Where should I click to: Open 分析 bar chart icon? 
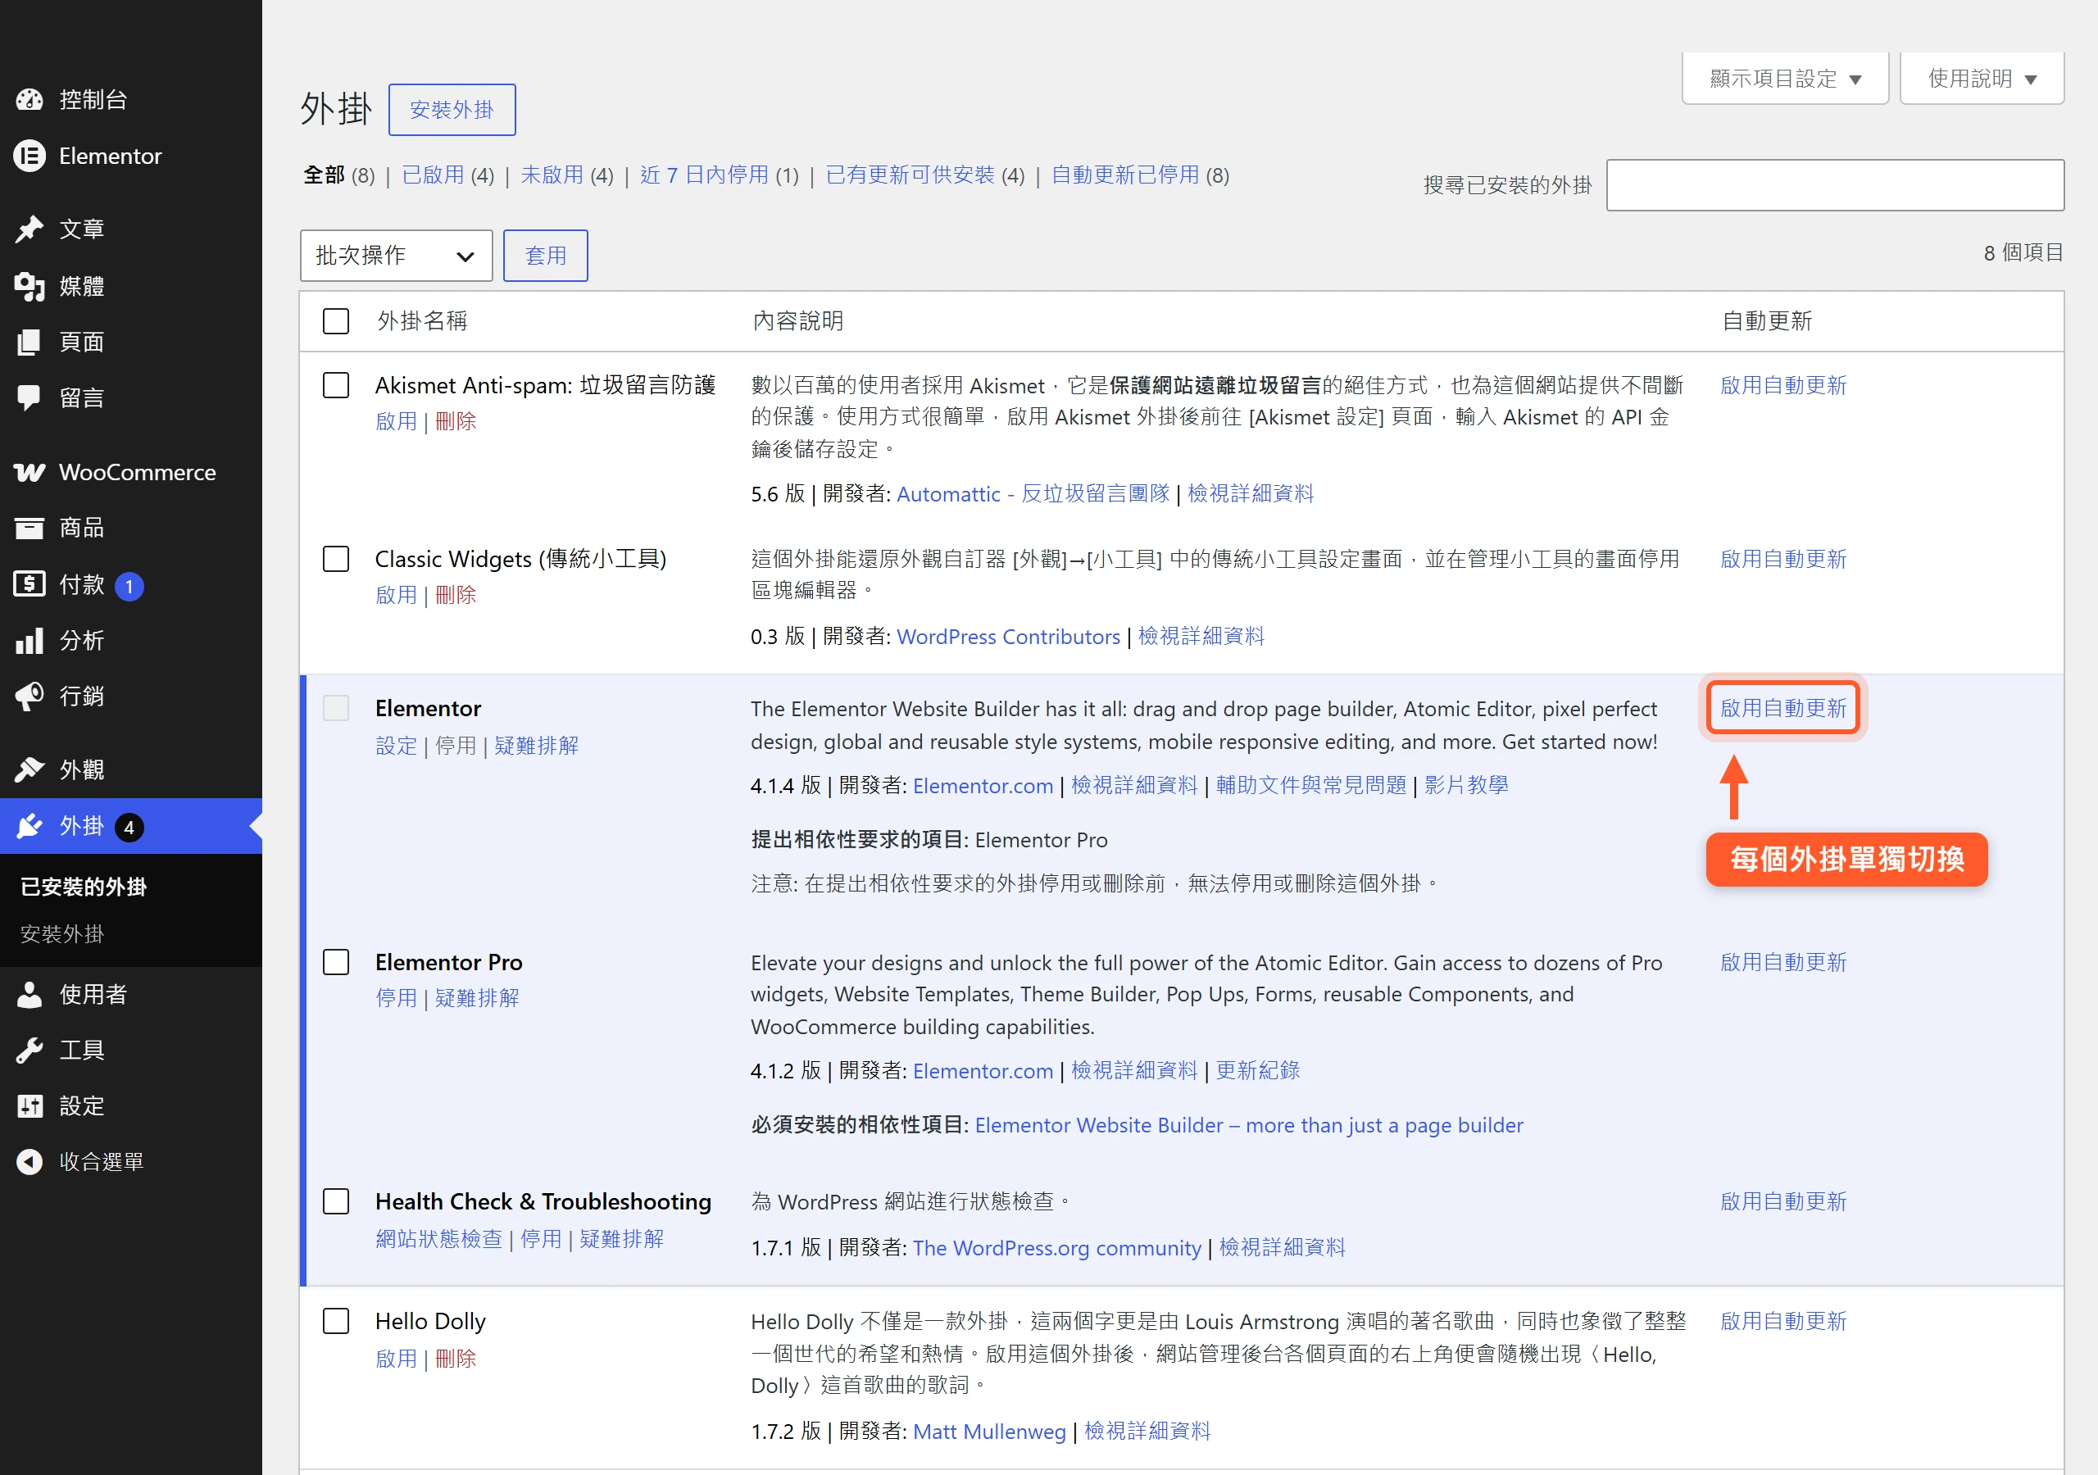(x=30, y=641)
